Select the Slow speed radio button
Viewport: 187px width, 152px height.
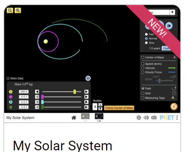pos(146,43)
